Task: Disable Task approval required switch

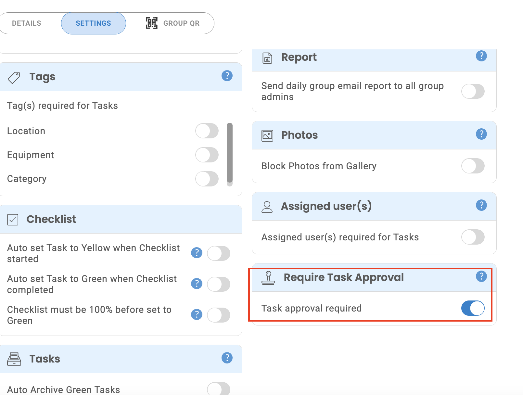Action: coord(473,308)
